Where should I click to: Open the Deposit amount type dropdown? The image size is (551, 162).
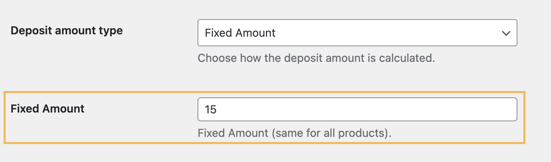point(357,33)
